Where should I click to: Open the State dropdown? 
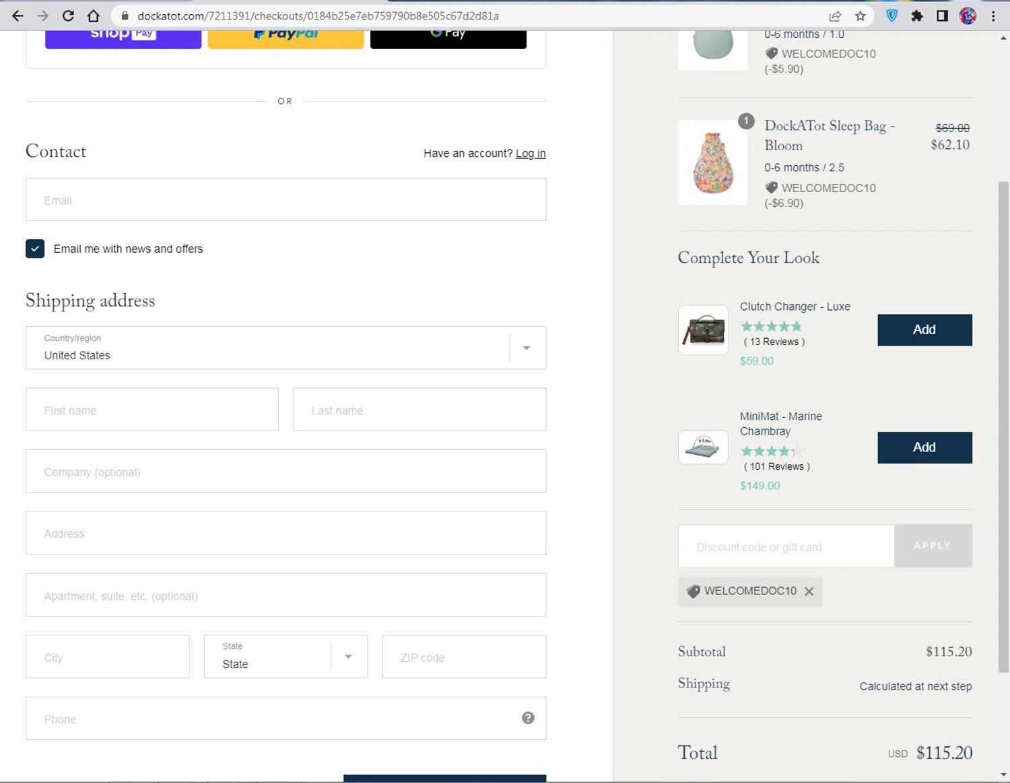point(285,656)
